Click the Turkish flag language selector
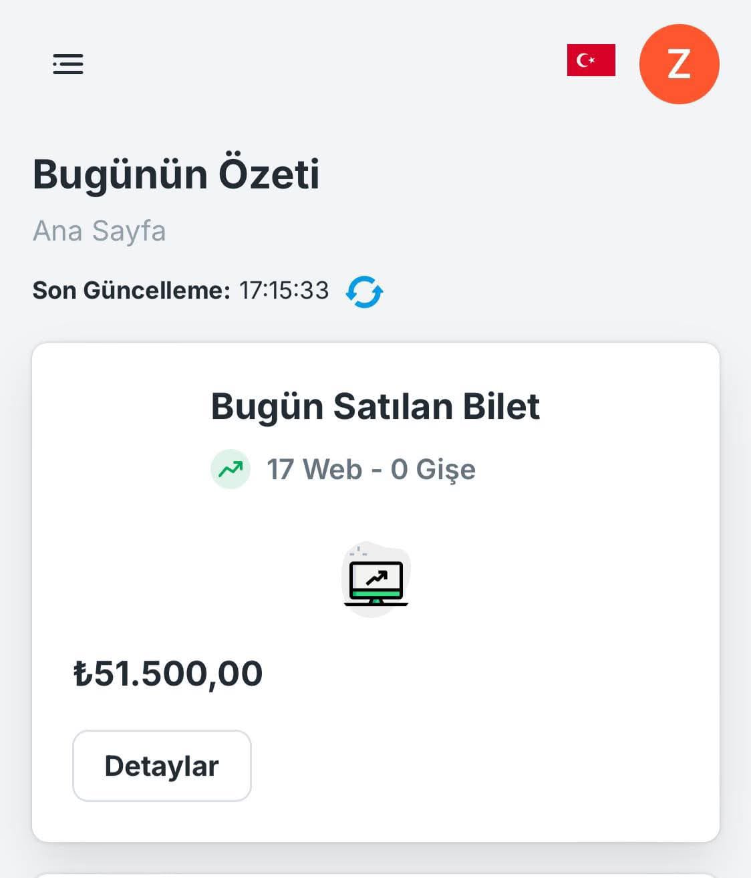Screen dimensions: 751x878 pos(591,60)
